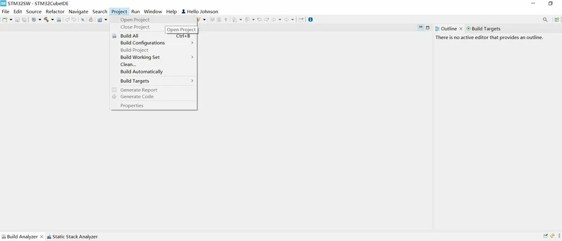Open the File menu
This screenshot has width=562, height=241.
[6, 11]
